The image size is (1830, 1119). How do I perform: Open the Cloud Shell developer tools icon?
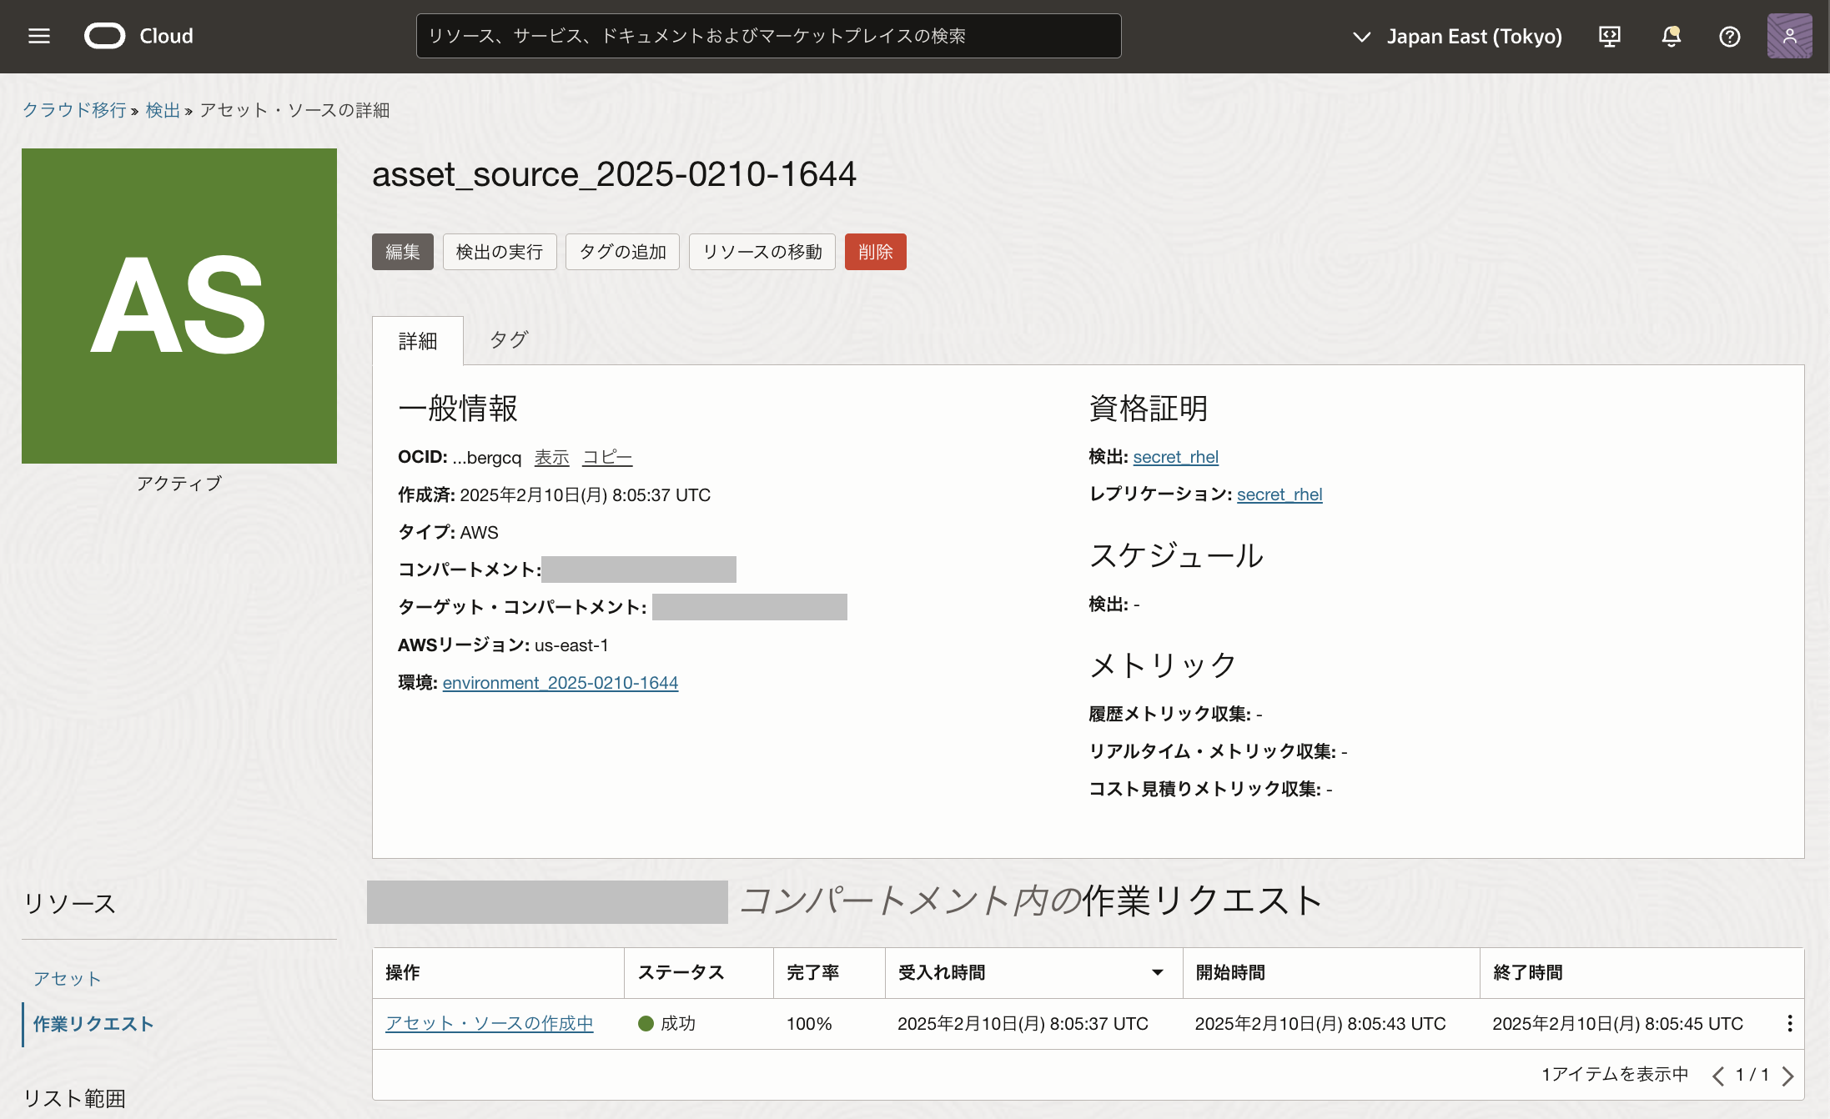pyautogui.click(x=1609, y=36)
